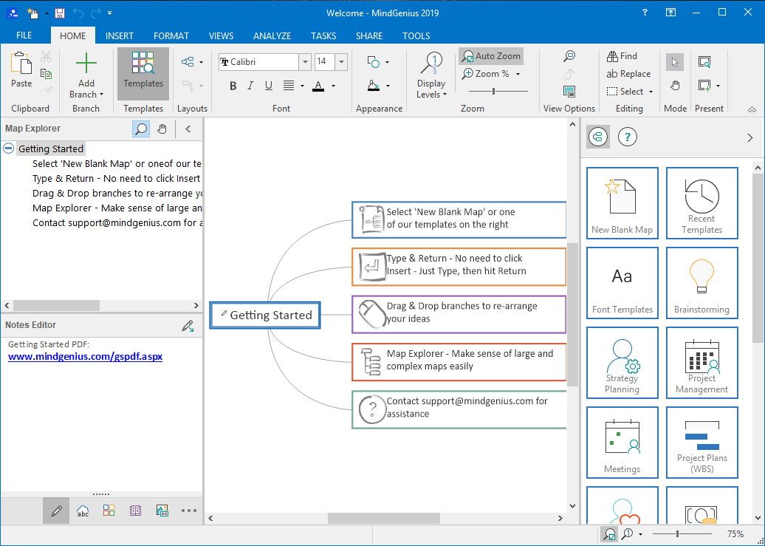Click the Notes Editor edit pencil icon

pyautogui.click(x=188, y=326)
